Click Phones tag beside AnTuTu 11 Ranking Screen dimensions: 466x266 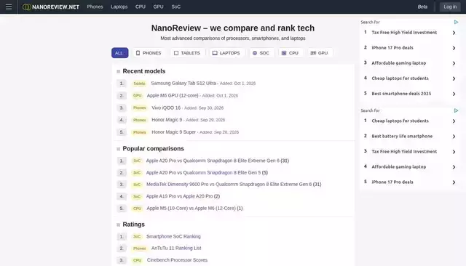pos(139,249)
